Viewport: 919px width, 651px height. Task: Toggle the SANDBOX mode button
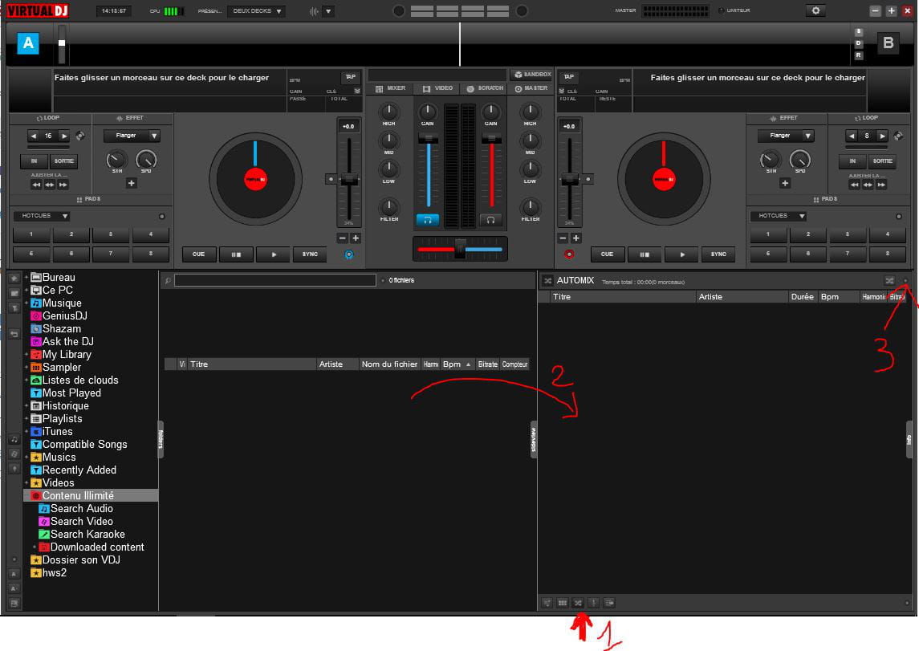(532, 75)
